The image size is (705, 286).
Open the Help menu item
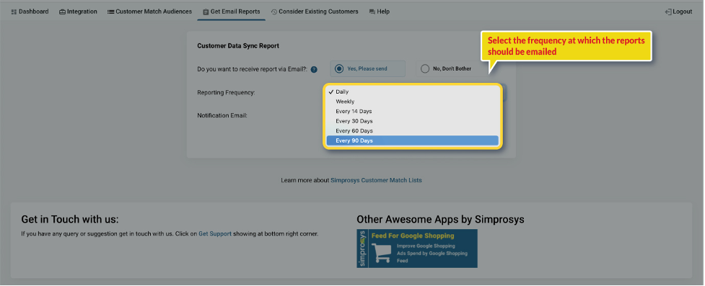379,12
